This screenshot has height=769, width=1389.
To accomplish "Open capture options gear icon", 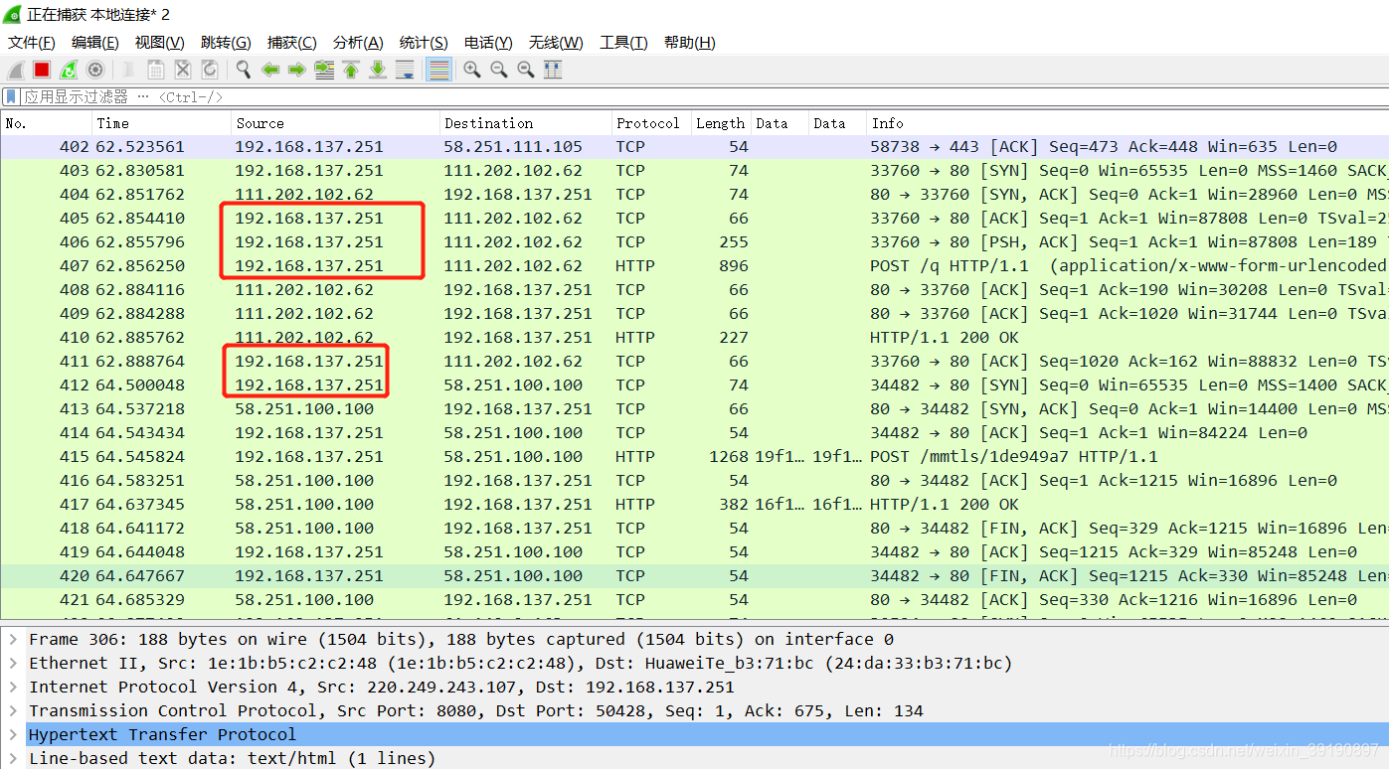I will click(95, 70).
